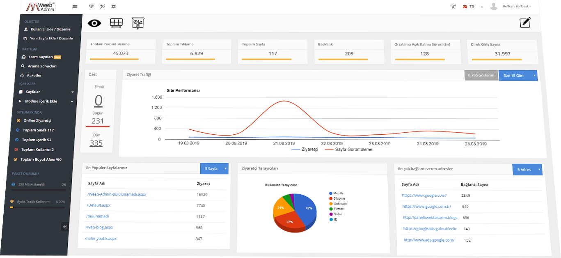Click the large eye view icon

pyautogui.click(x=94, y=23)
